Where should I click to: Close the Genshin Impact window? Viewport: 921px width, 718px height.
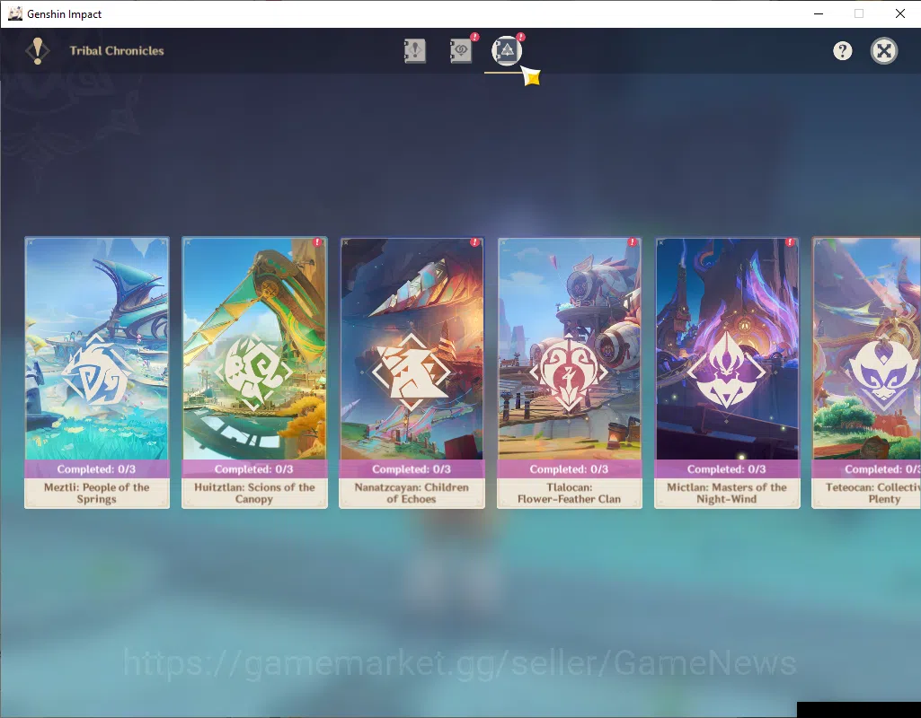(x=899, y=13)
